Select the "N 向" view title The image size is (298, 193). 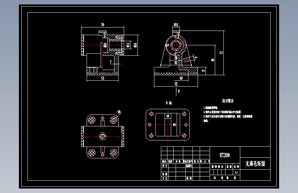pyautogui.click(x=169, y=103)
